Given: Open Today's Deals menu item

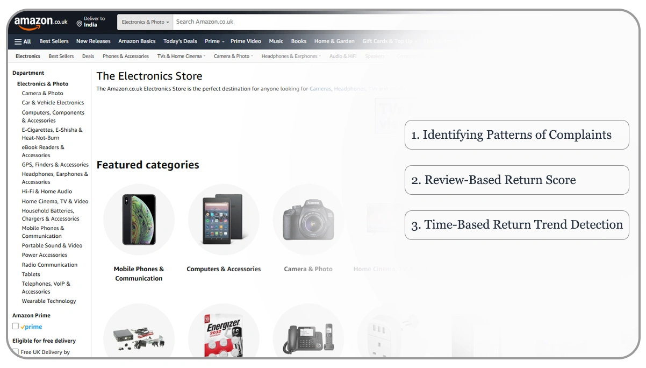Looking at the screenshot, I should pyautogui.click(x=180, y=41).
